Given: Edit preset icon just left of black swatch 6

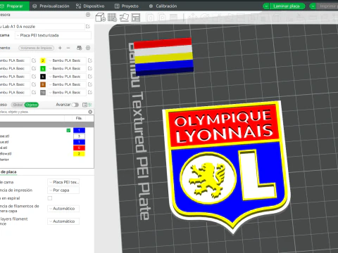Looking at the screenshot, I should point(34,77).
